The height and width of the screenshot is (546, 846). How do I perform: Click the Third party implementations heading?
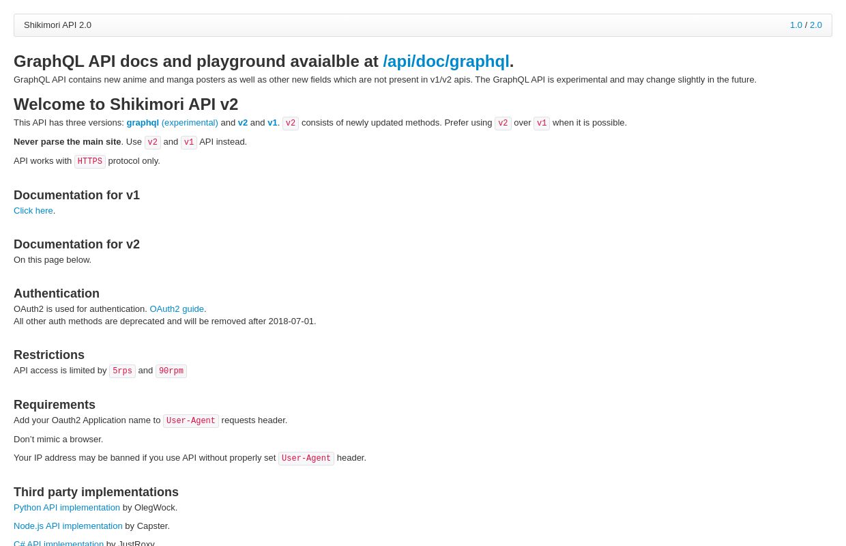96,492
